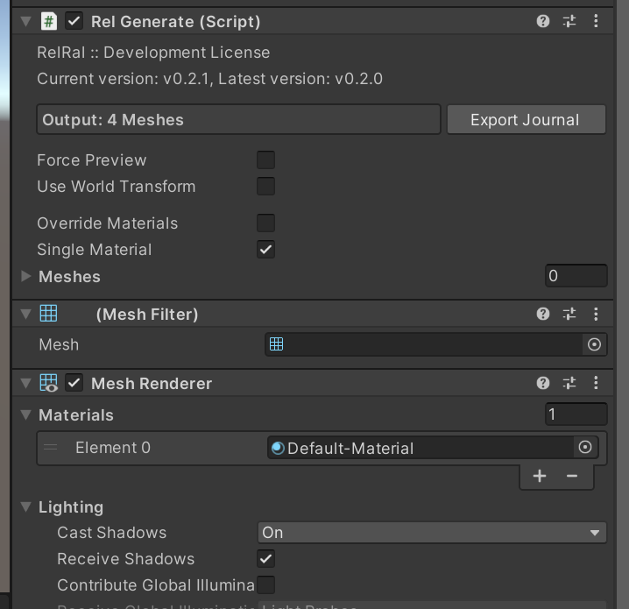The image size is (629, 609).
Task: Click the (Mesh Filter) title
Action: 147,314
